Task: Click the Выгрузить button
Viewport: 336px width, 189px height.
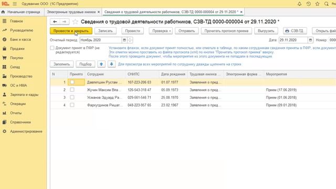Action: point(266,31)
